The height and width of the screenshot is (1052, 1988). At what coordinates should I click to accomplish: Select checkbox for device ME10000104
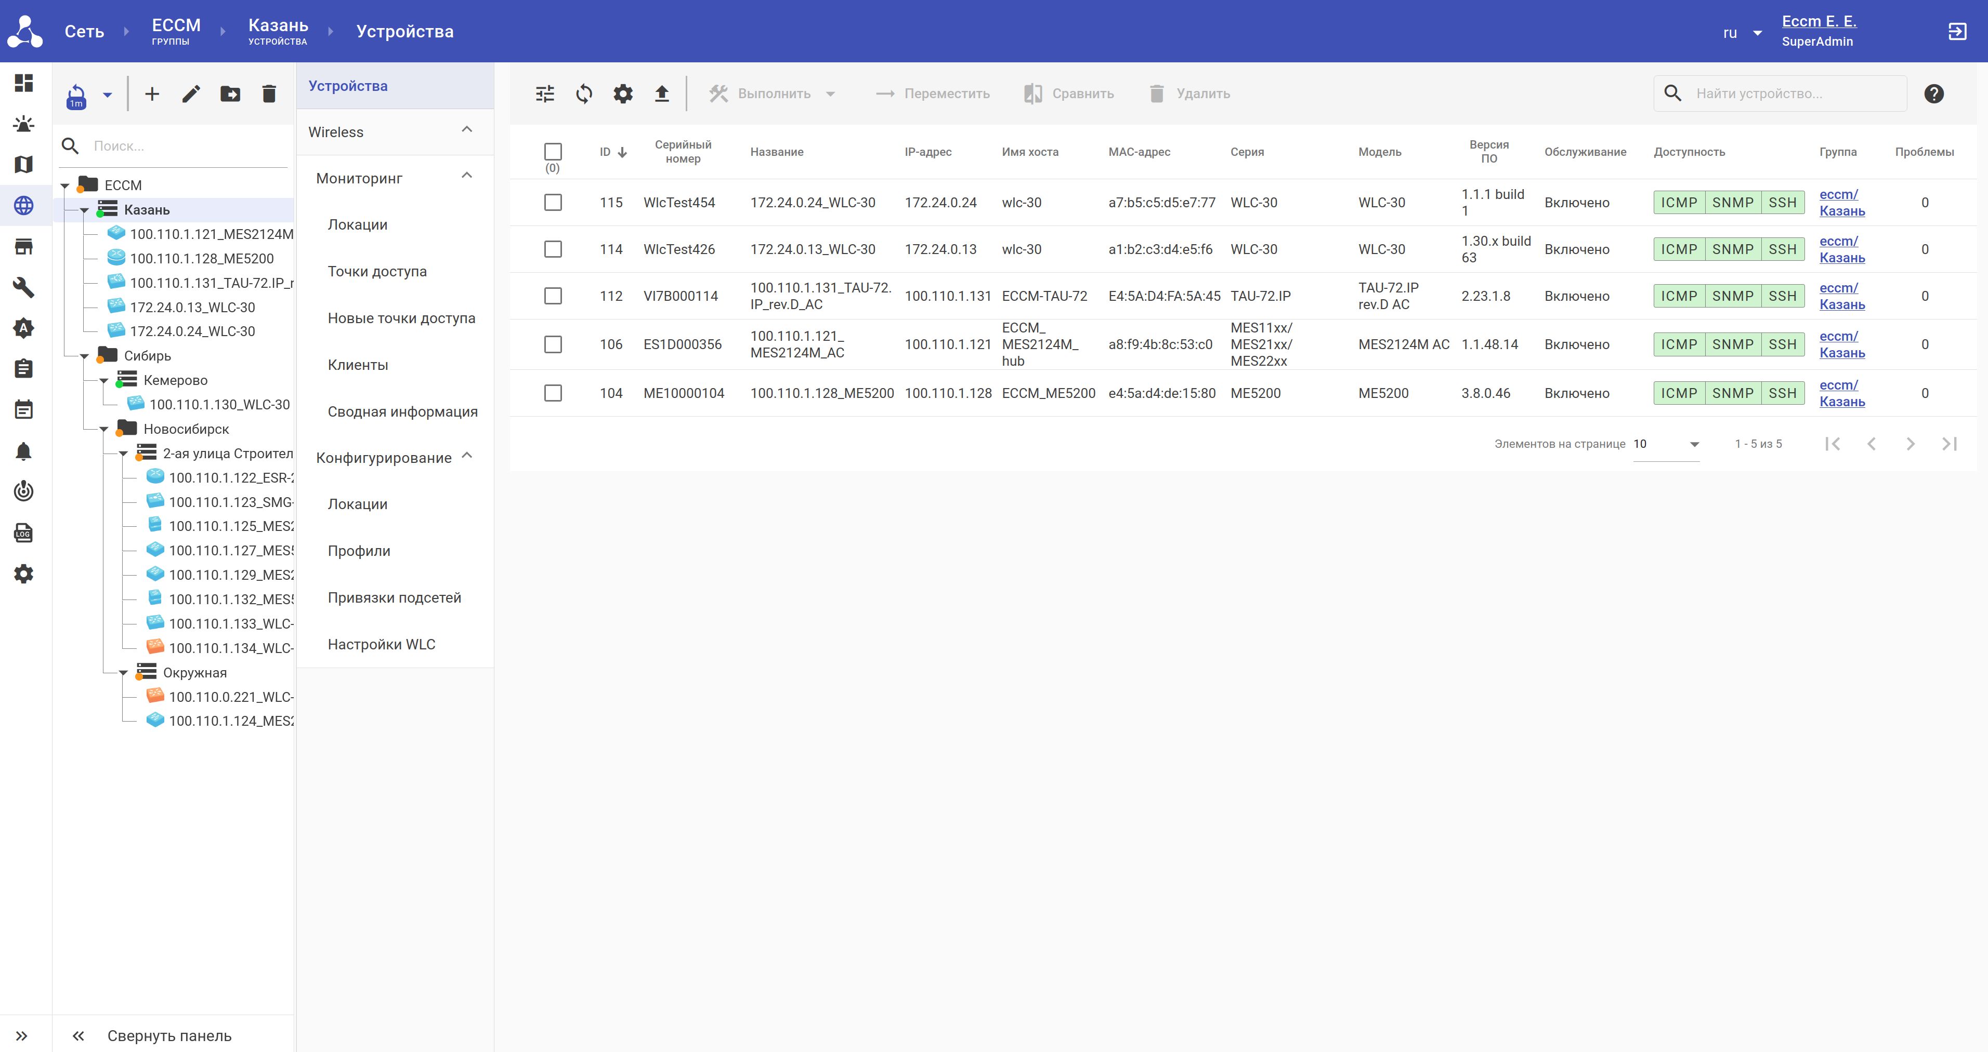[x=553, y=393]
